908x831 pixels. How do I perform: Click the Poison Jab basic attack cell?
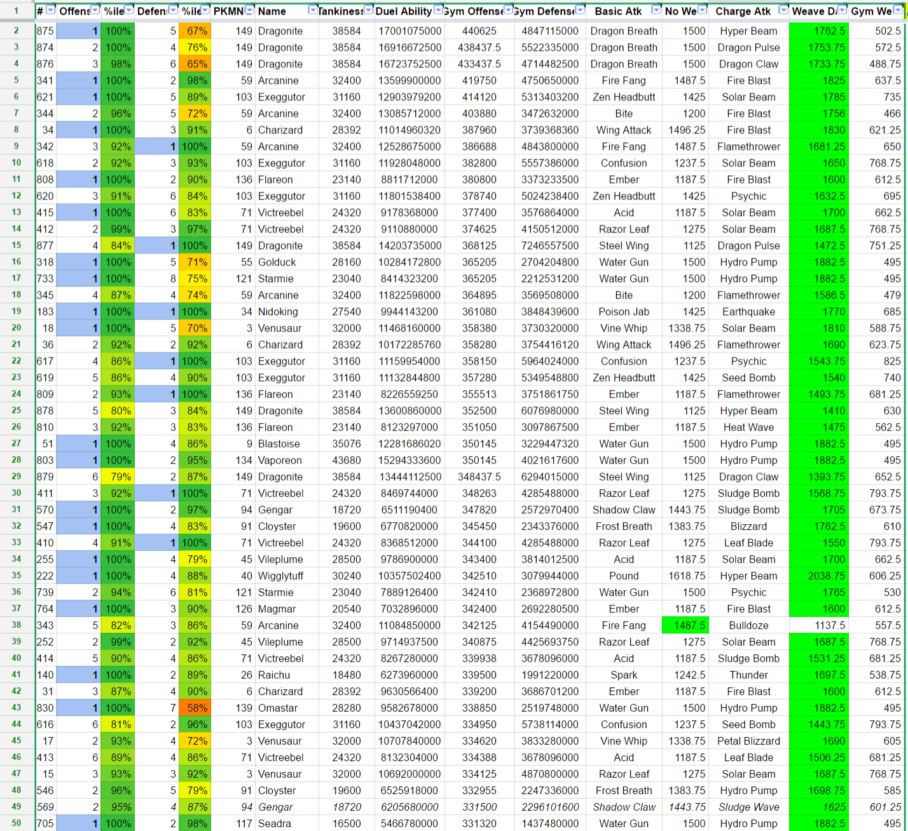pyautogui.click(x=624, y=311)
